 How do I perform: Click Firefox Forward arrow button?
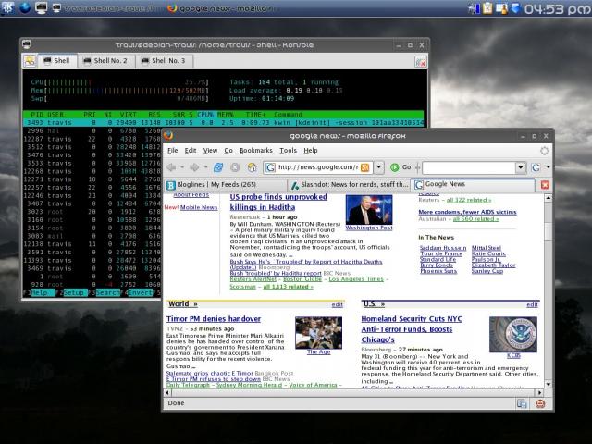(194, 167)
